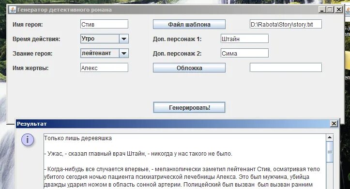Close the Результат dialog

pyautogui.click(x=334, y=123)
